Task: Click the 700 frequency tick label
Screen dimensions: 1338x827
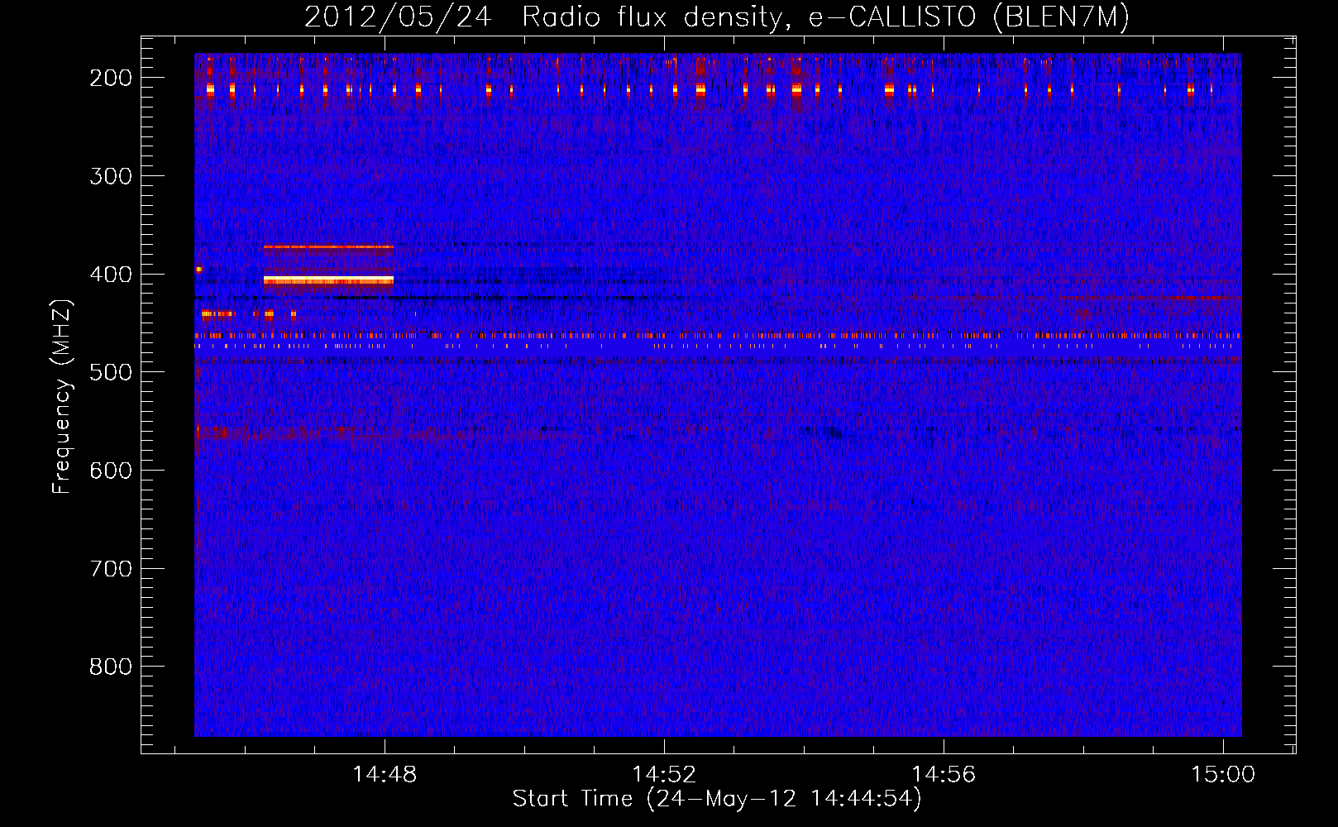Action: [x=110, y=569]
